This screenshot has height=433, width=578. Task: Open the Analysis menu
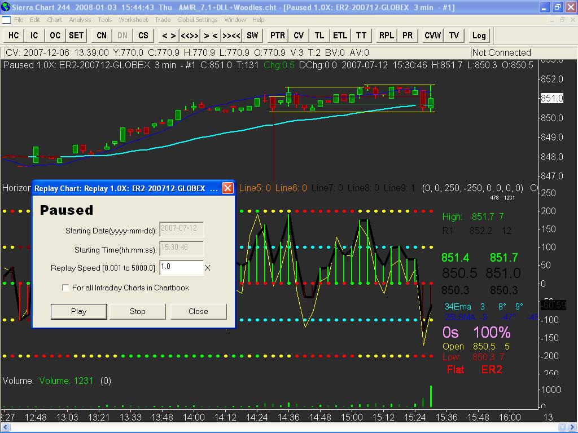coord(80,20)
